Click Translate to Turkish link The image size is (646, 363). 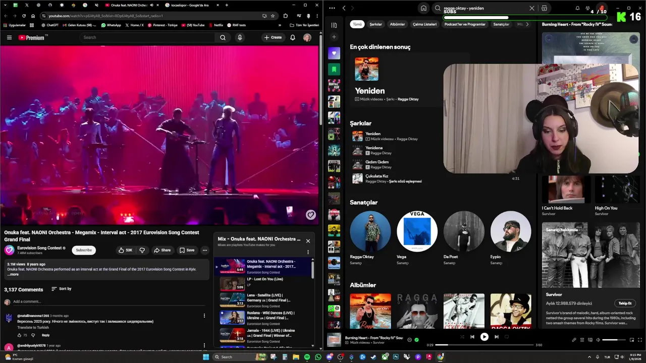pos(33,327)
